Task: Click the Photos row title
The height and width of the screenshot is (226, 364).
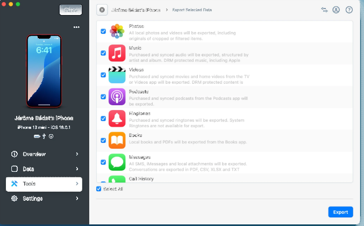Action: tap(136, 26)
